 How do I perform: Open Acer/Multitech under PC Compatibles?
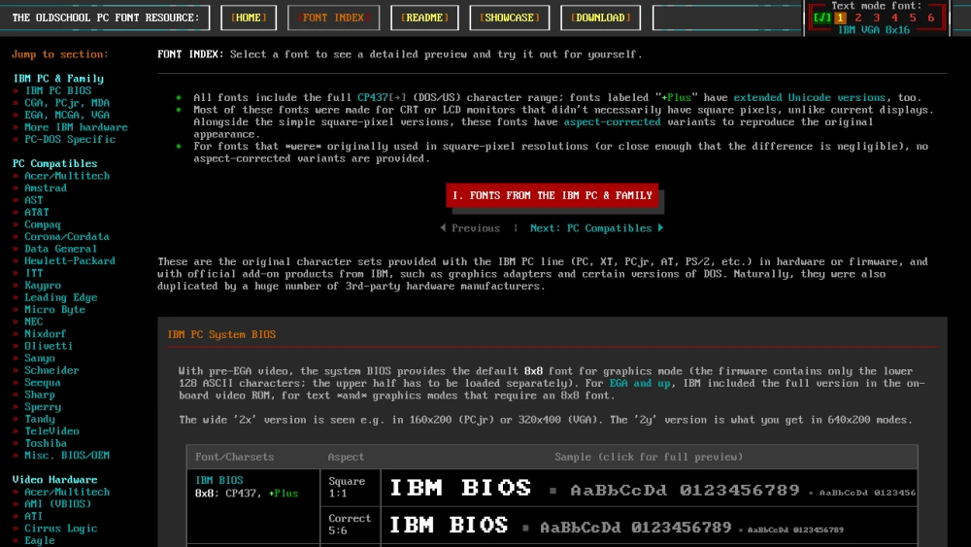67,176
